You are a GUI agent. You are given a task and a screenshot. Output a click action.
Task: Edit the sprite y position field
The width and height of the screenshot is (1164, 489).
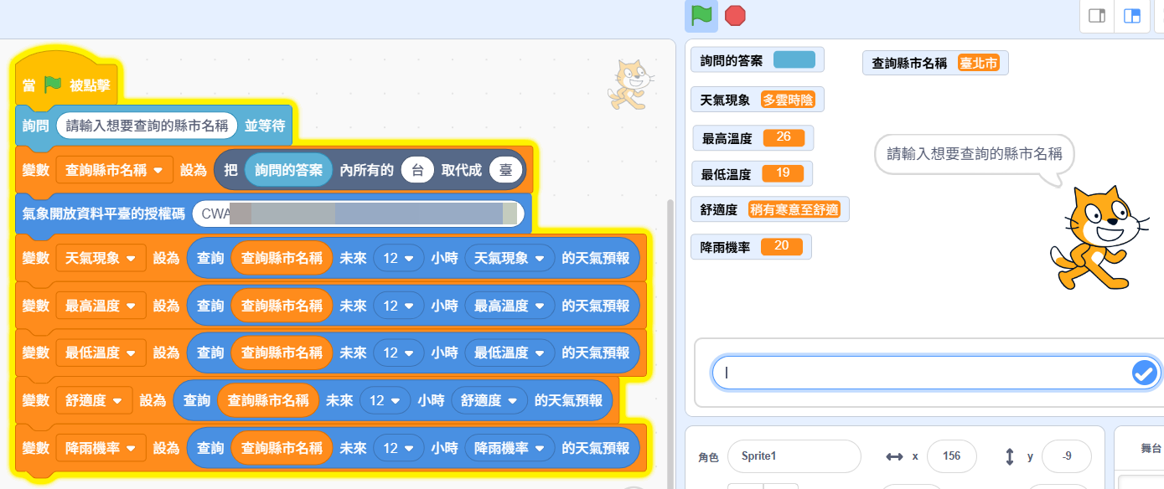[1066, 456]
